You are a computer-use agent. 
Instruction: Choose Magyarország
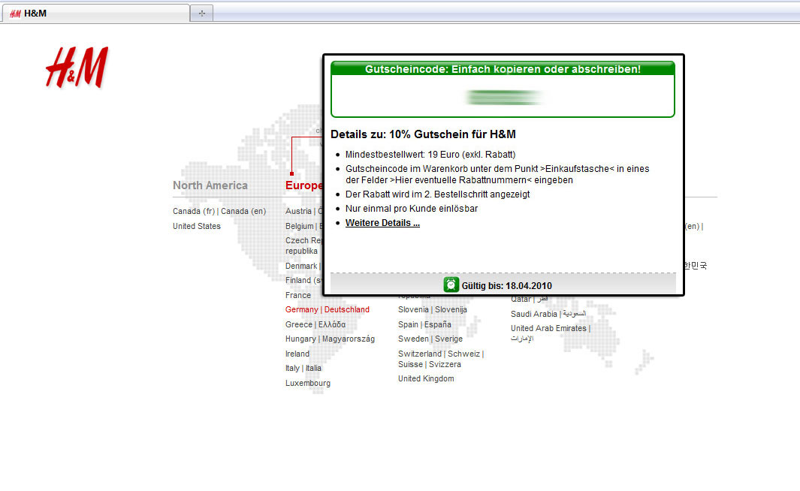click(349, 339)
